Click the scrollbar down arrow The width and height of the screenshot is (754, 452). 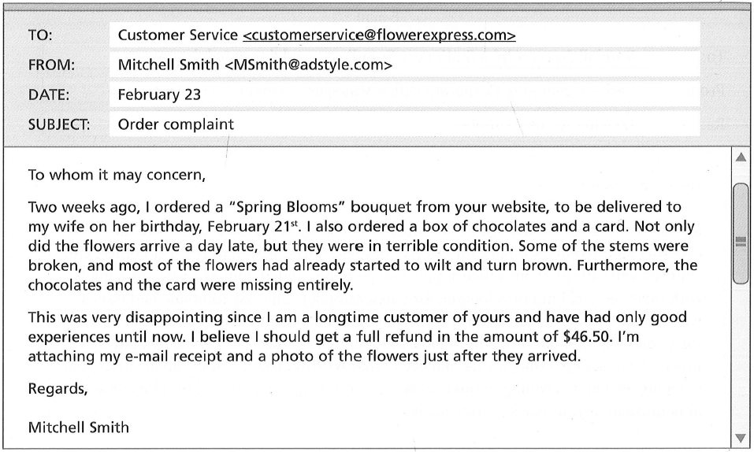(x=741, y=438)
